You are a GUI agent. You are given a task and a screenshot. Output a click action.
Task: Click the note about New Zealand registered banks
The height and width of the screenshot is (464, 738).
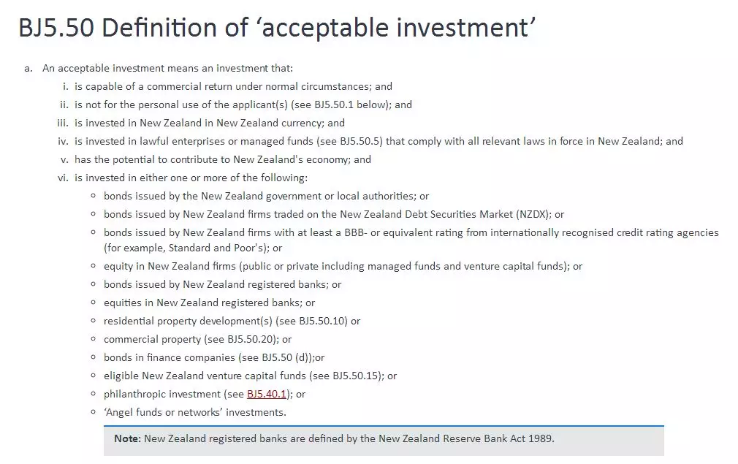[335, 439]
